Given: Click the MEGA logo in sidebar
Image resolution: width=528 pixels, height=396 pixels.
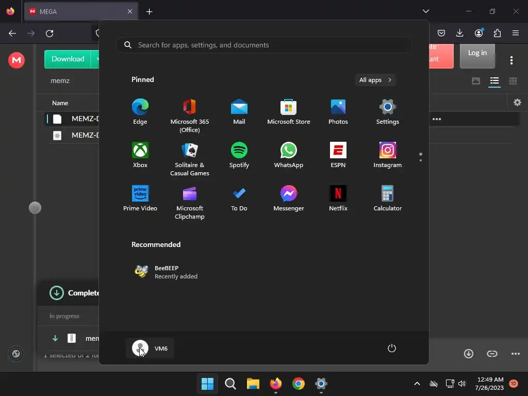Looking at the screenshot, I should (16, 60).
